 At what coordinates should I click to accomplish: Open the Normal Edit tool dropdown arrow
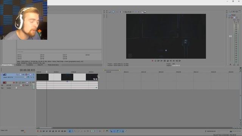(72, 131)
